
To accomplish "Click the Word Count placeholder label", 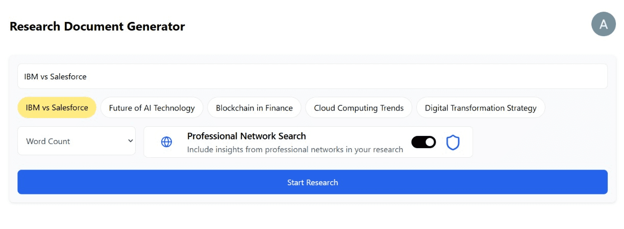I will click(x=48, y=141).
